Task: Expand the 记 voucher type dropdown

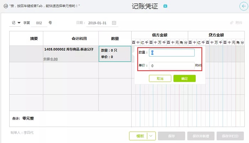Action: point(16,23)
